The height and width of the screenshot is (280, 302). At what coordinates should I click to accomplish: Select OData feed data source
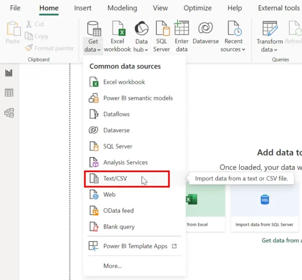[x=135, y=211]
